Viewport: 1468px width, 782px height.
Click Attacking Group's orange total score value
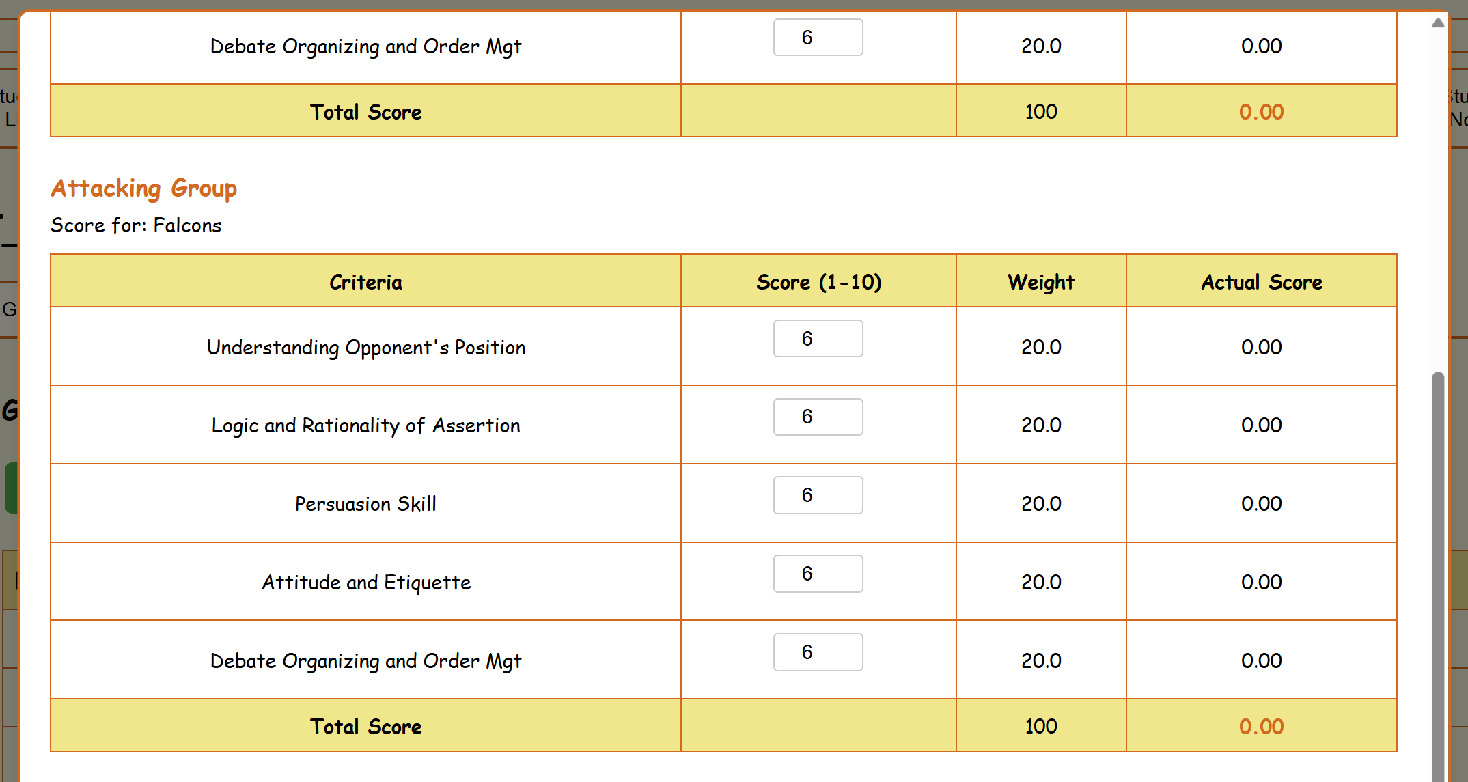point(1261,726)
